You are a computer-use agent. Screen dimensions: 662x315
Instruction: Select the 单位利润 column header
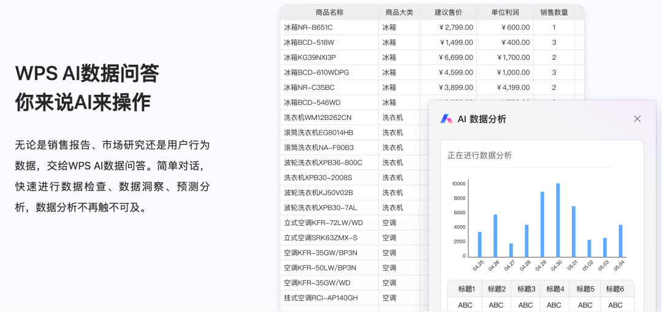click(504, 12)
